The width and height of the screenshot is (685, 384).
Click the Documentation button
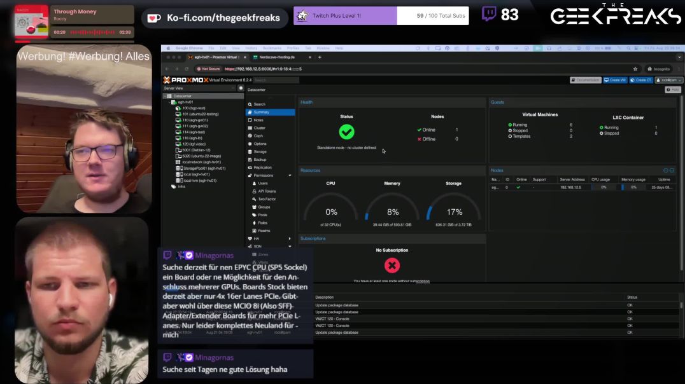(x=586, y=80)
